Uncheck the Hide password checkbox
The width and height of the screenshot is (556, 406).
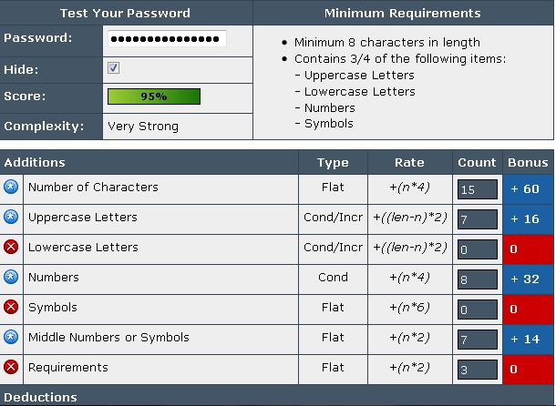click(114, 68)
